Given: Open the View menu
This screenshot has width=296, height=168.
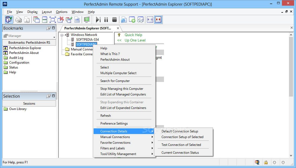Looking at the screenshot, I should [x=19, y=12].
